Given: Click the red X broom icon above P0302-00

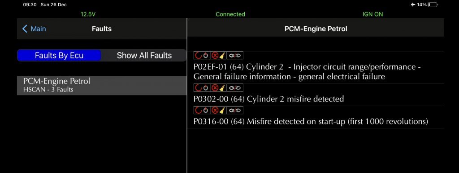Looking at the screenshot, I should [x=218, y=88].
